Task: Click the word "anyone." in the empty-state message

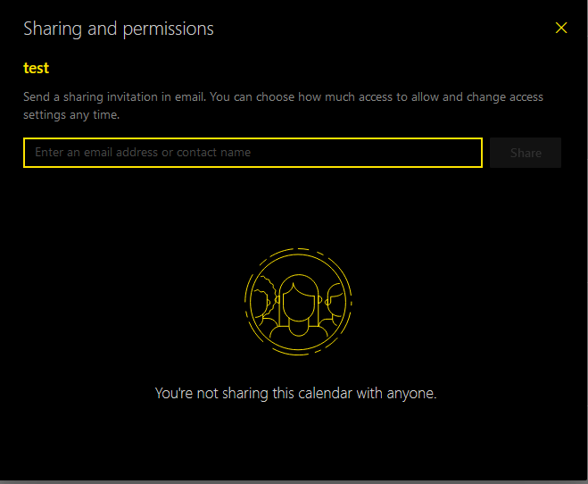Action: (411, 394)
